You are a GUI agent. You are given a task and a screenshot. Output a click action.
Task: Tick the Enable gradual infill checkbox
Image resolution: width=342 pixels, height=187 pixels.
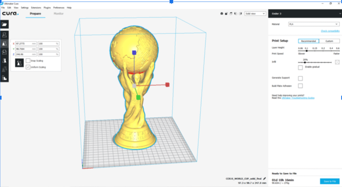click(300, 67)
